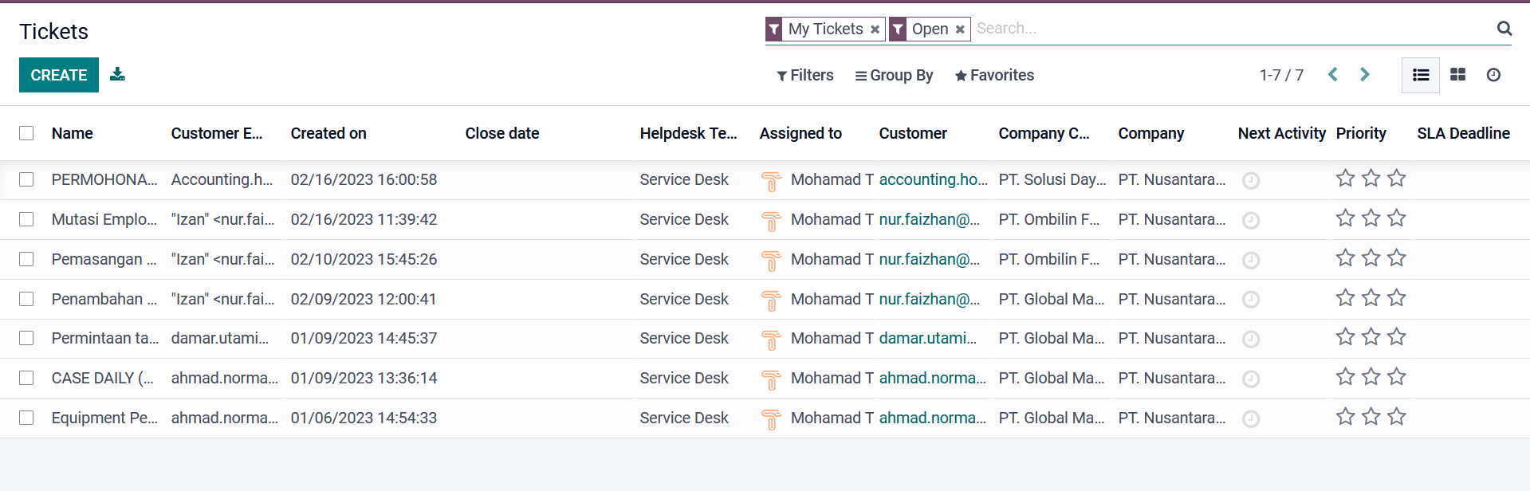Expand the Group By menu
This screenshot has width=1530, height=491.
tap(894, 75)
